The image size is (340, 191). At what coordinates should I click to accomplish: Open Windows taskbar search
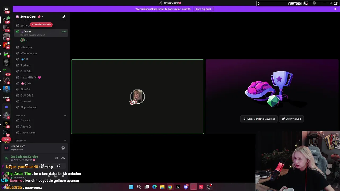click(139, 187)
